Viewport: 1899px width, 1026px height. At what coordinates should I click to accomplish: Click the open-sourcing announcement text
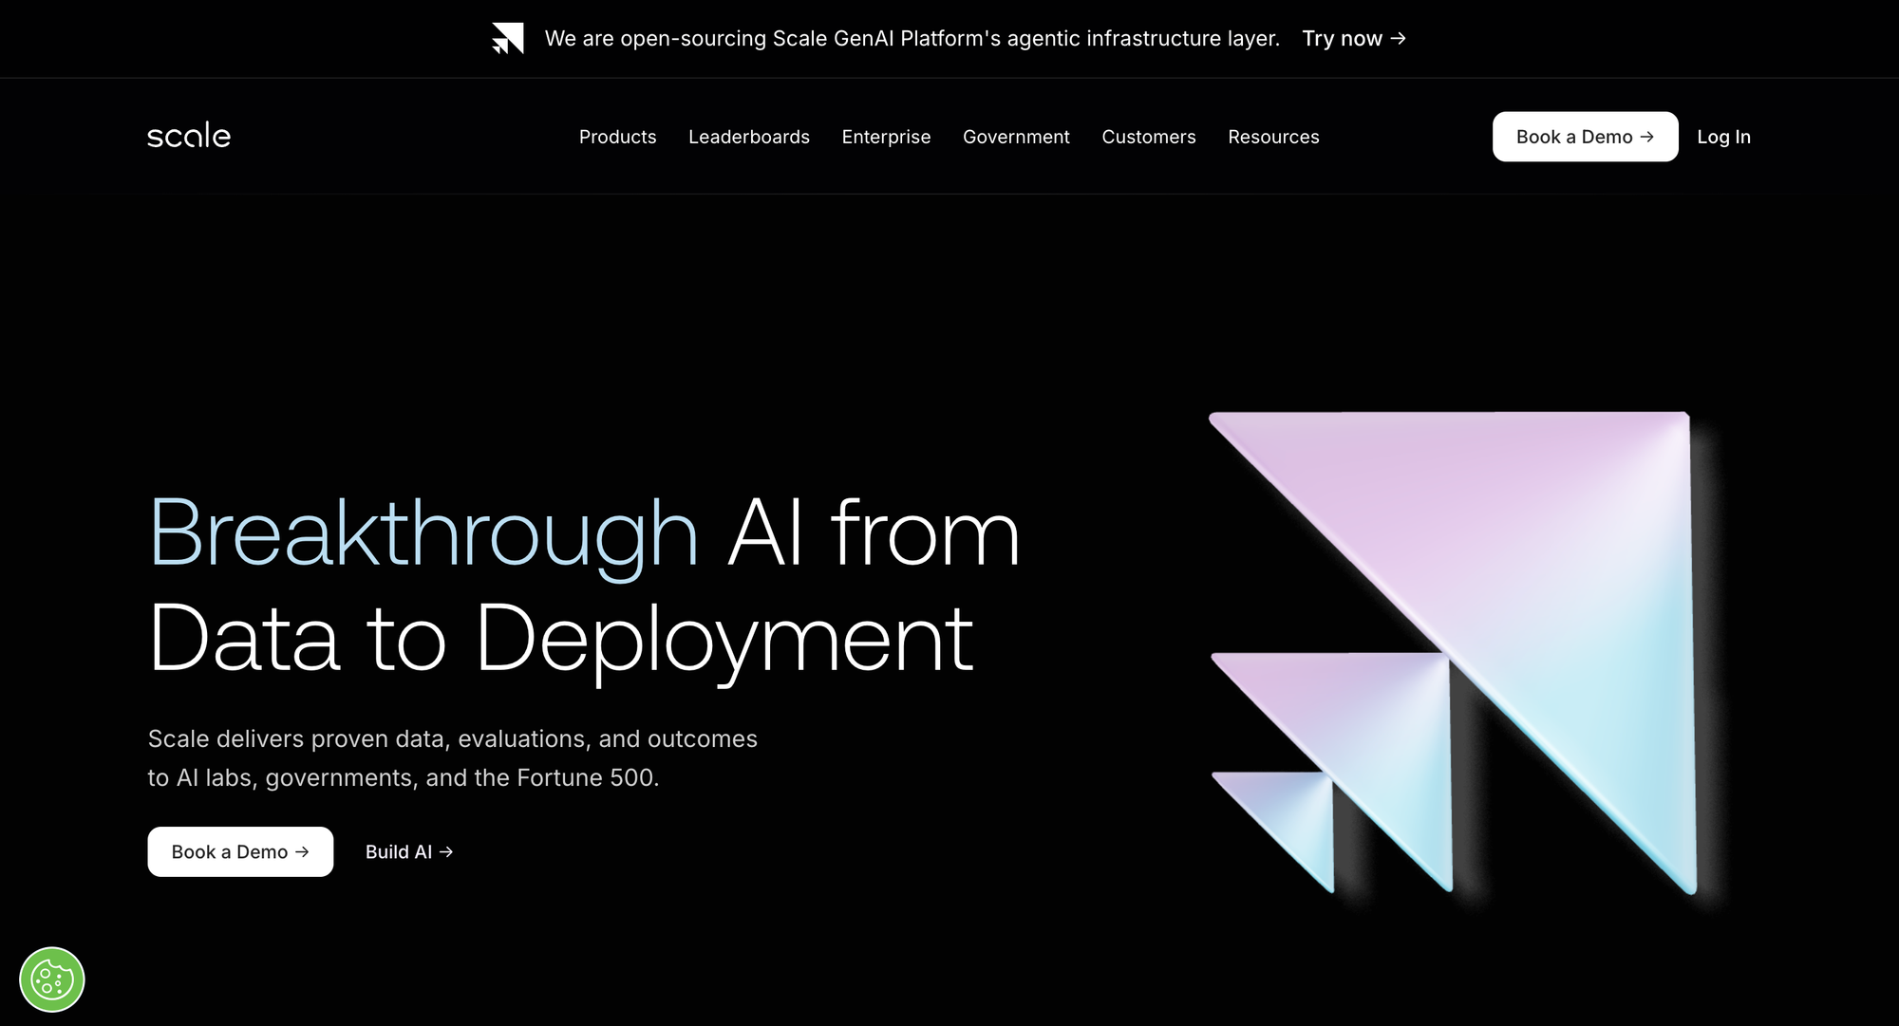pos(912,39)
